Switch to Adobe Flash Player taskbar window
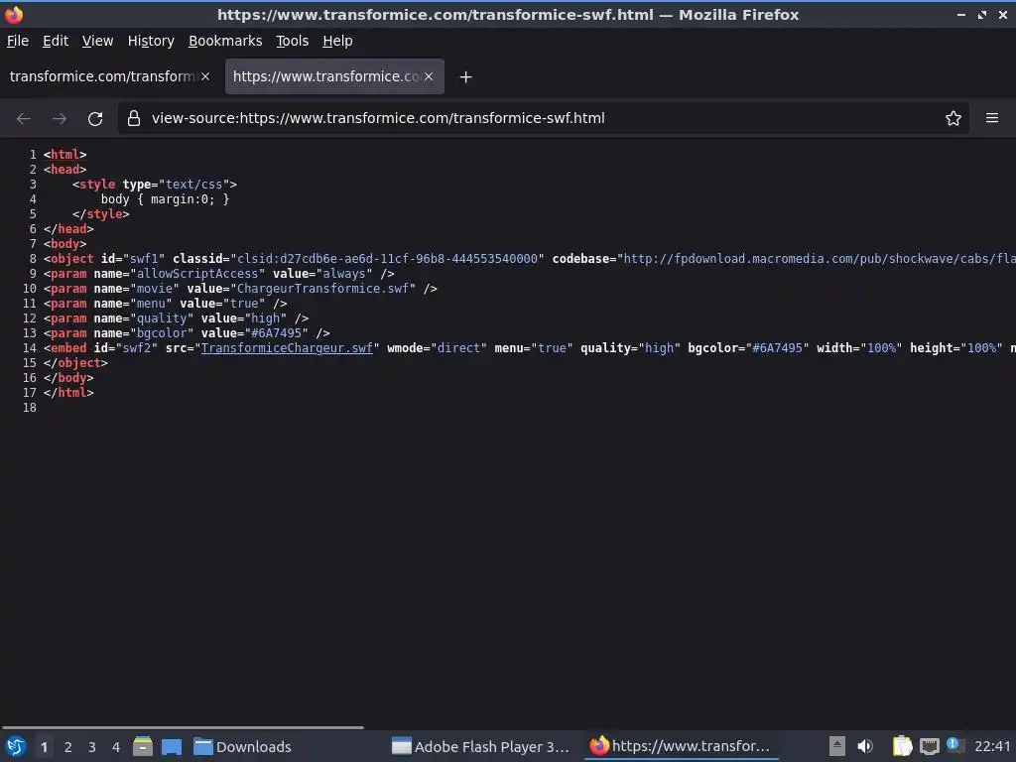The image size is (1016, 762). [480, 746]
